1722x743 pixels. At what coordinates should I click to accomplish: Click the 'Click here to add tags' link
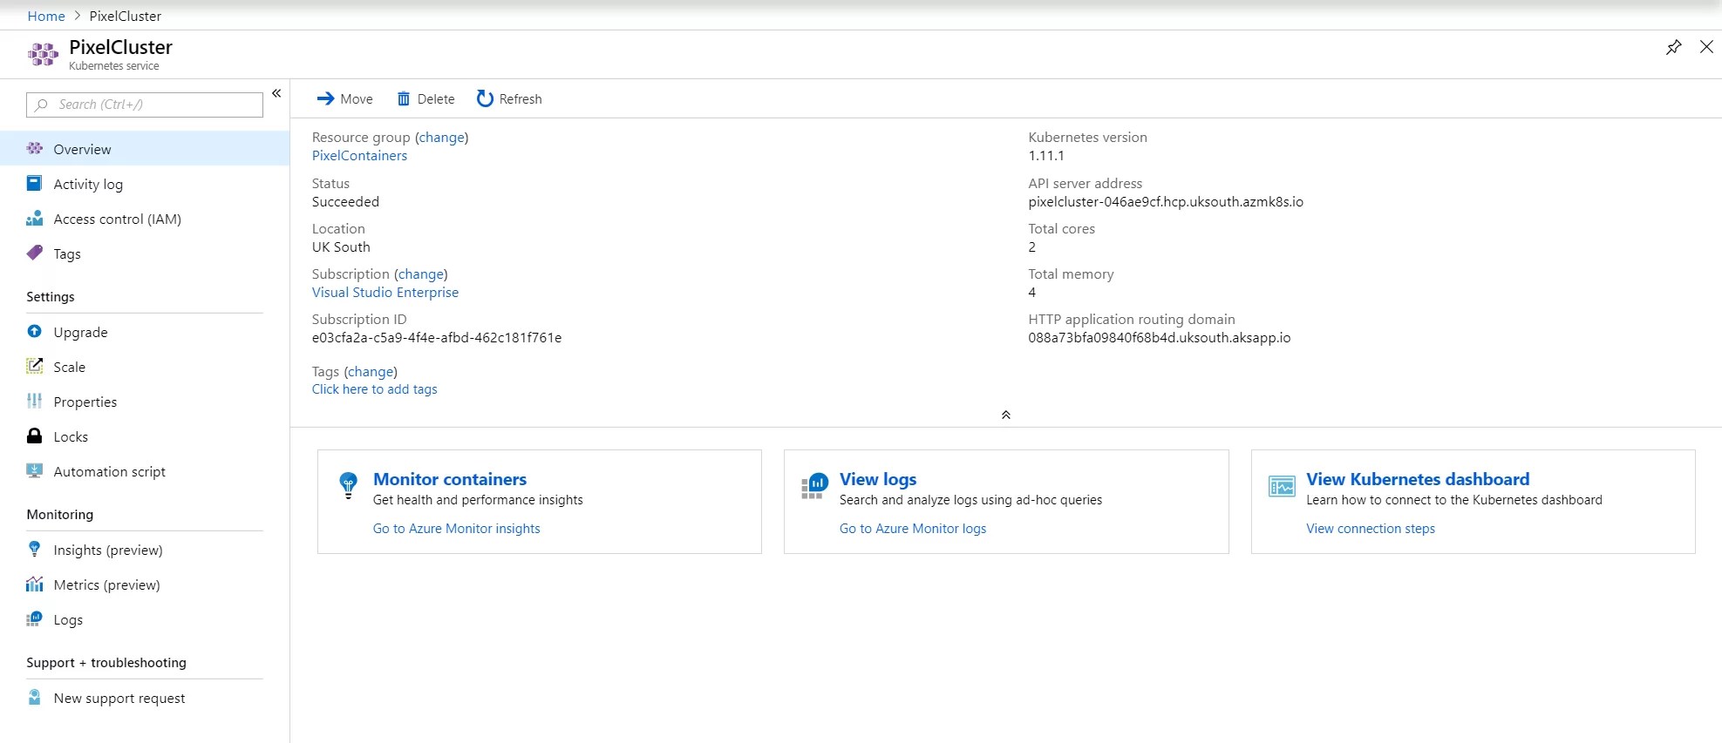click(x=375, y=389)
